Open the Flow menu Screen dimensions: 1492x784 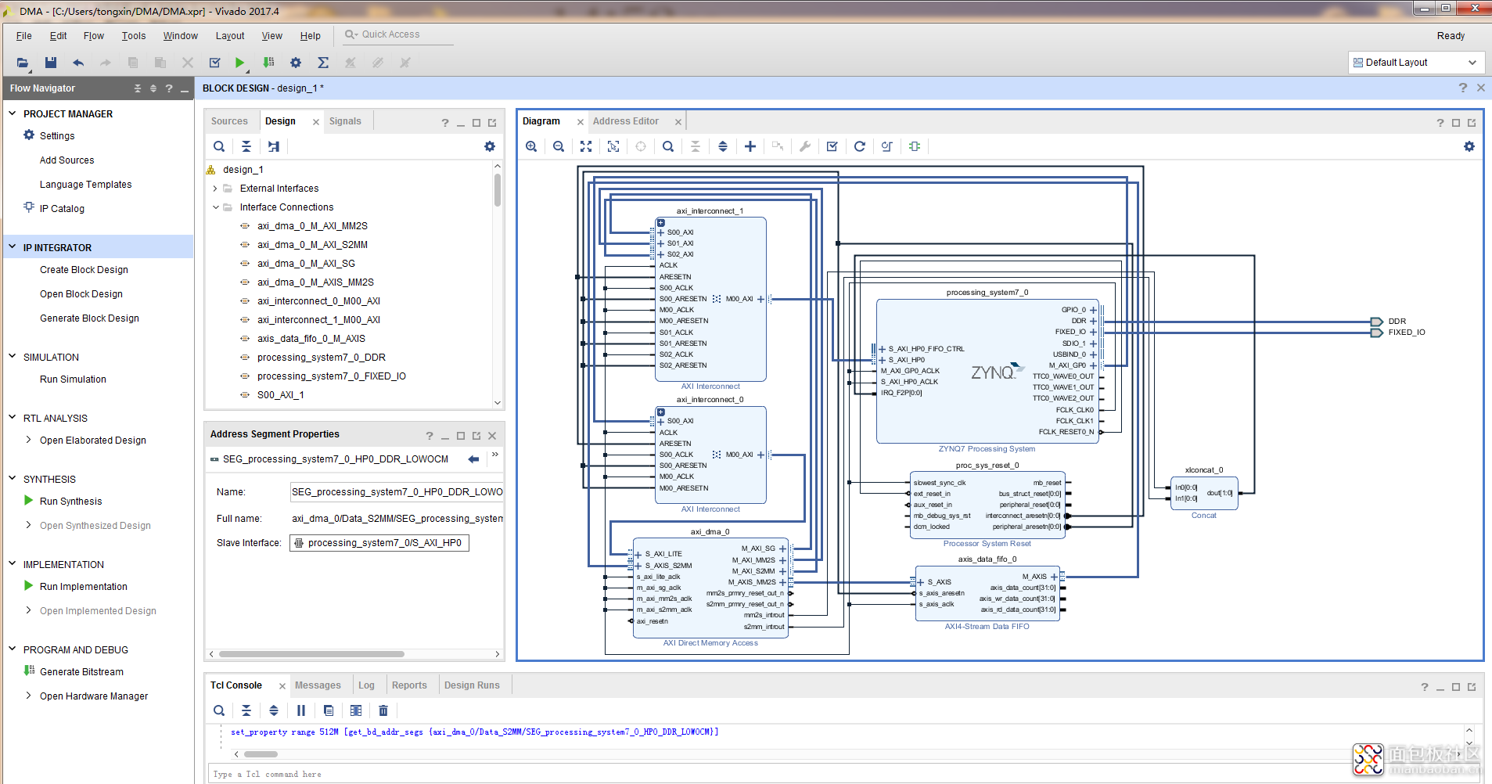[94, 36]
